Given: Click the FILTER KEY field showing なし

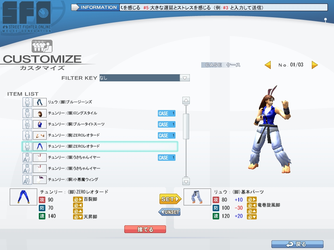Looking at the screenshot, I should [140, 78].
